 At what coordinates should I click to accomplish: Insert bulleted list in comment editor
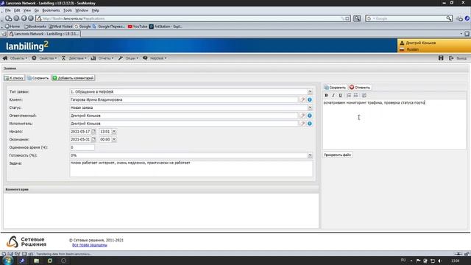coord(355,95)
